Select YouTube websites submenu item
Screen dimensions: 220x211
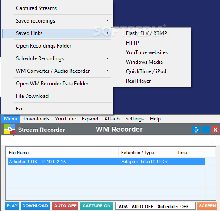point(151,52)
